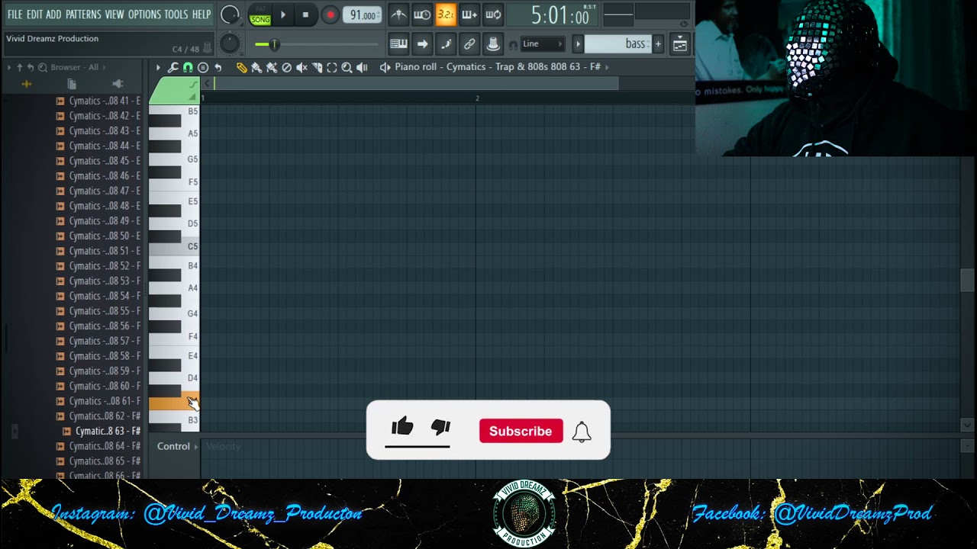Click the browser file icon tab
The width and height of the screenshot is (977, 549).
tap(71, 84)
